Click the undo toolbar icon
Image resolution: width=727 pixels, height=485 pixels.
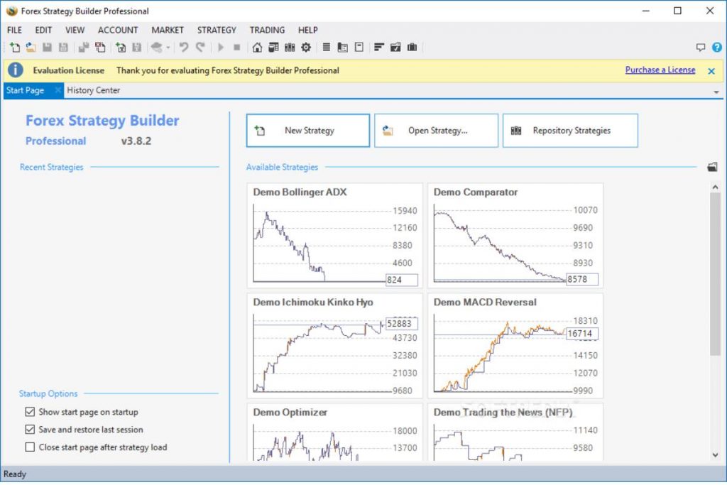point(184,48)
